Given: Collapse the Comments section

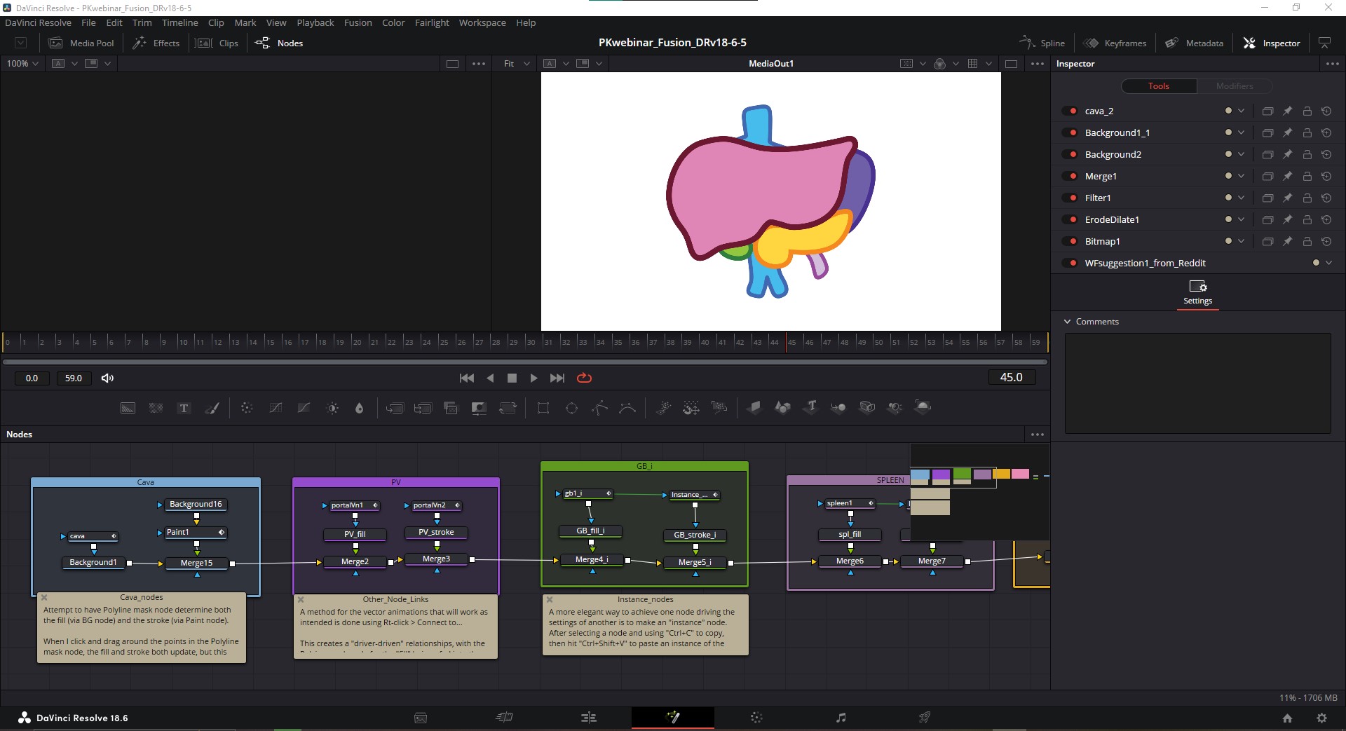Looking at the screenshot, I should click(1068, 322).
